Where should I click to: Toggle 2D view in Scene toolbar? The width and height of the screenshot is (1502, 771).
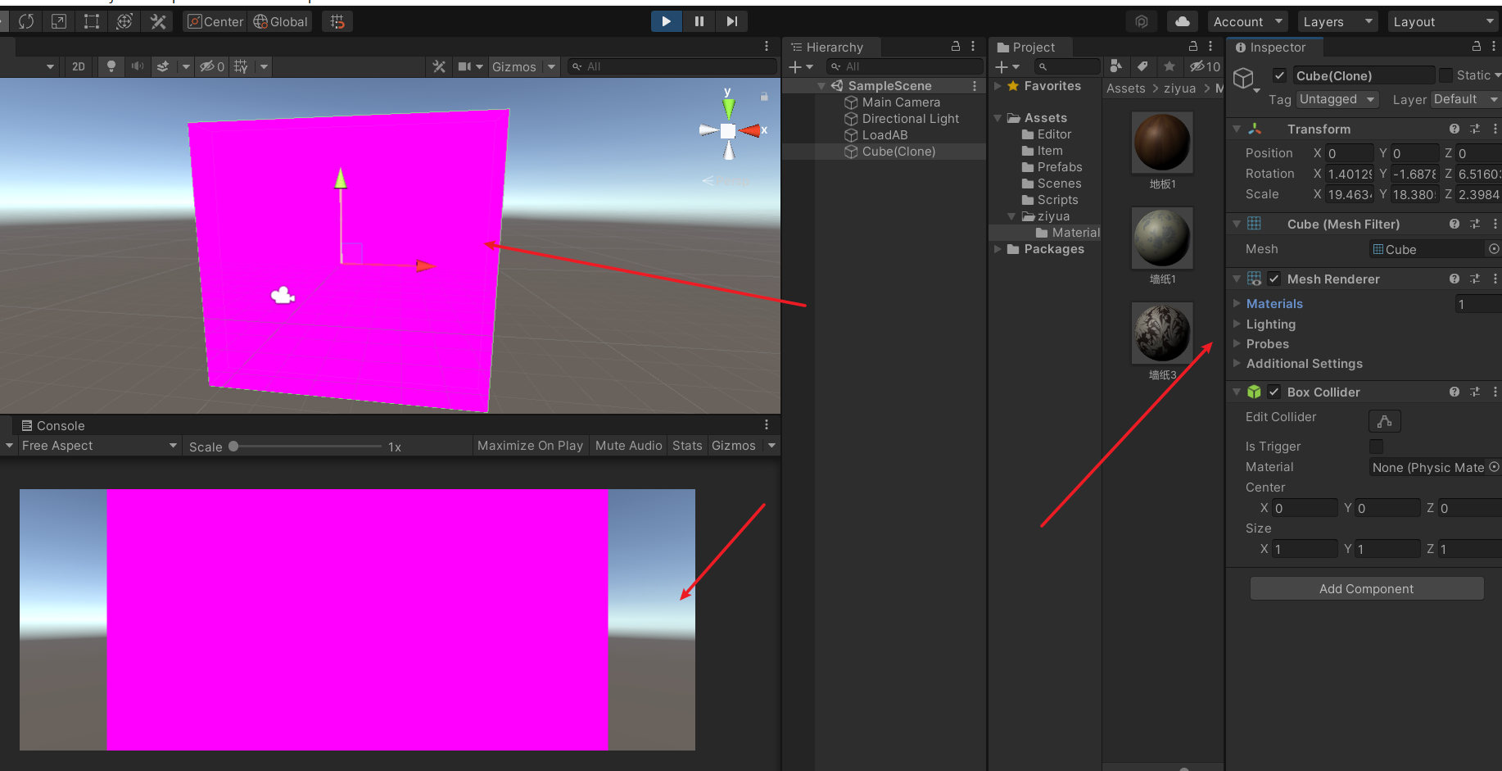coord(79,66)
